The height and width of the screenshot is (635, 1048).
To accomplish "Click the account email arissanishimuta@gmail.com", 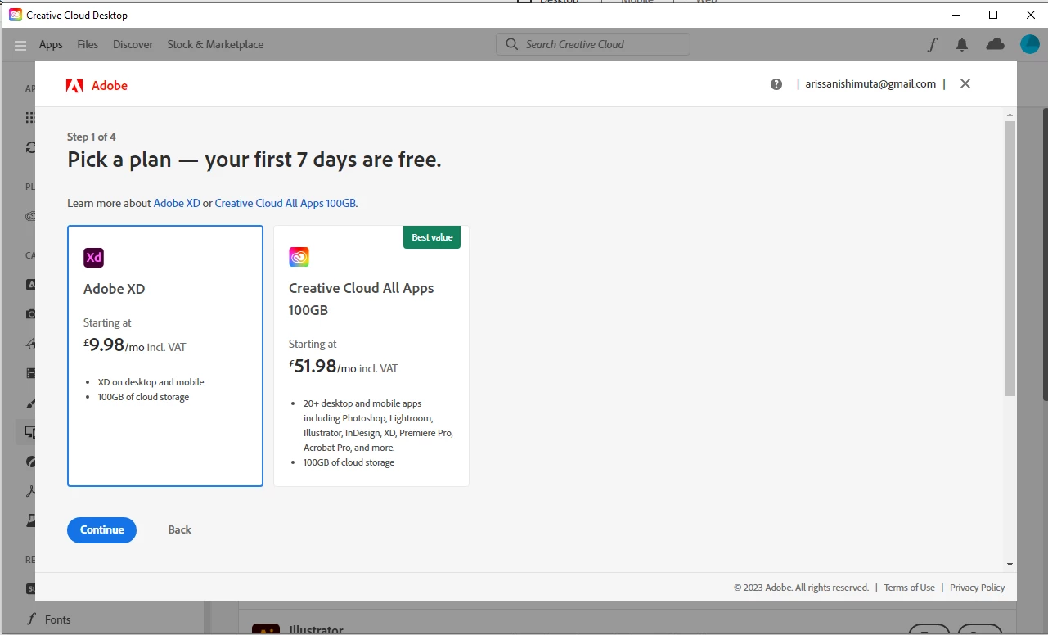I will pyautogui.click(x=870, y=83).
